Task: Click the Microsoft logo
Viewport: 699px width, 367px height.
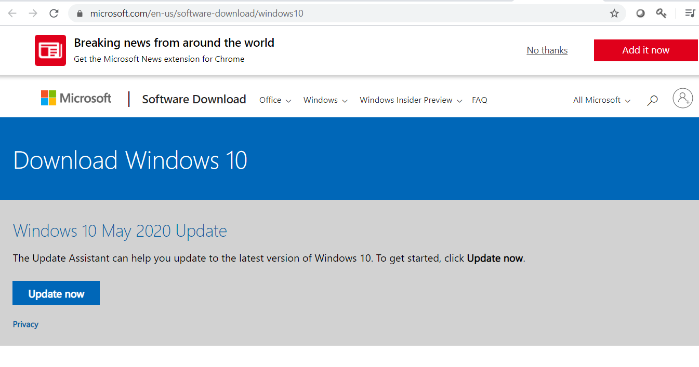Action: (76, 98)
